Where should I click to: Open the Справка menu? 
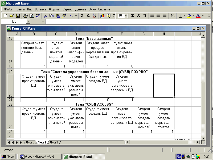click(x=104, y=9)
